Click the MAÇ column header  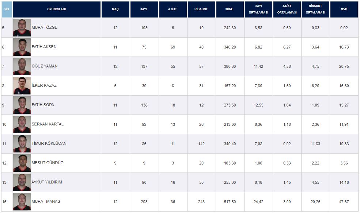point(115,9)
